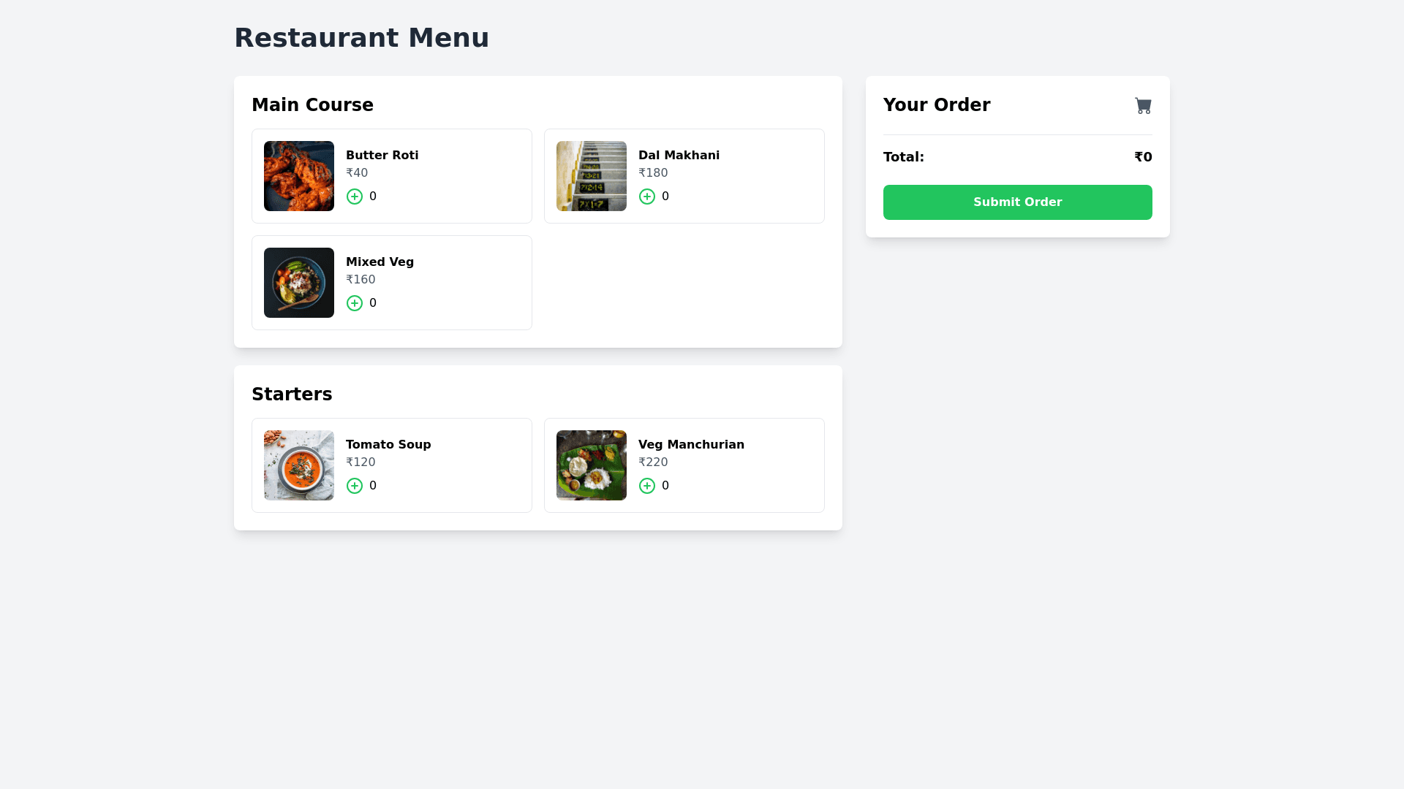Add Tomato Soup using plus icon
The width and height of the screenshot is (1404, 789).
point(355,486)
